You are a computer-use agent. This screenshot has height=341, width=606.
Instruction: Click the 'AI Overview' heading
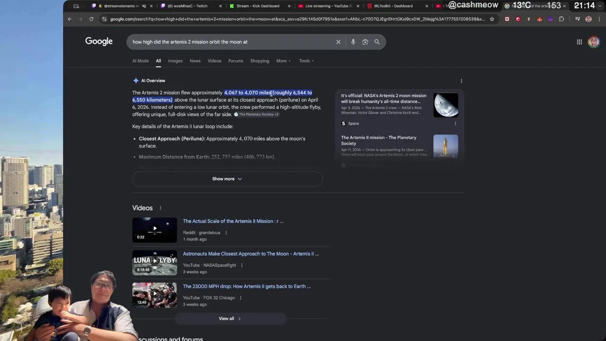(x=153, y=81)
